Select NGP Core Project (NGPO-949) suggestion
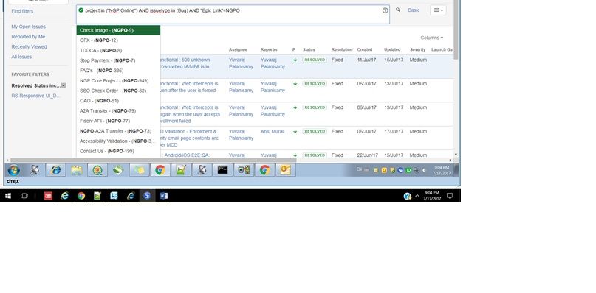Image resolution: width=596 pixels, height=293 pixels. click(118, 81)
